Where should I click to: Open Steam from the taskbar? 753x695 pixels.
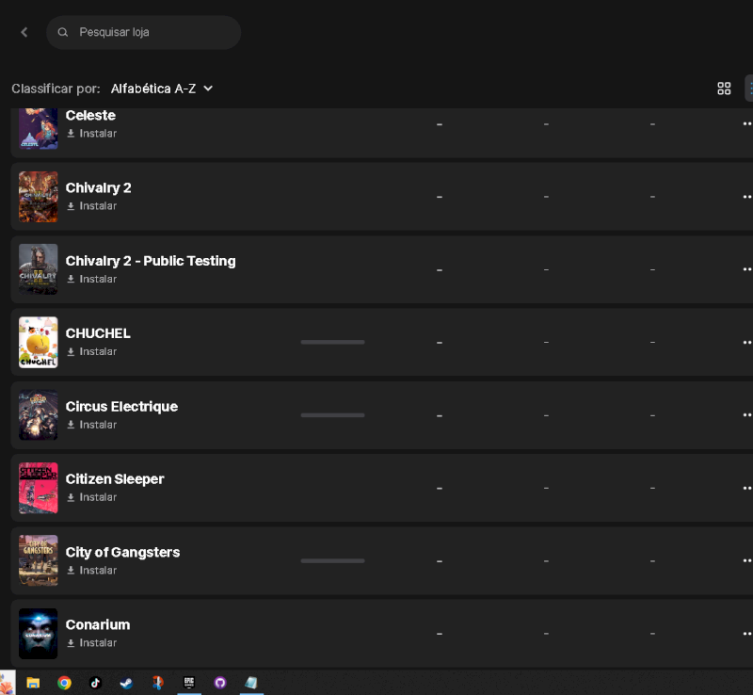(126, 683)
